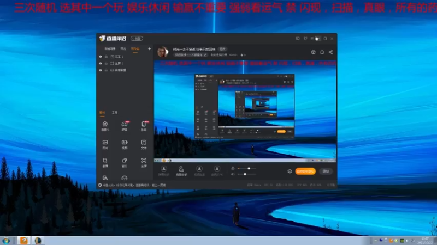Lock the 全屏 1 layer
This screenshot has width=437, height=245.
[x=106, y=63]
